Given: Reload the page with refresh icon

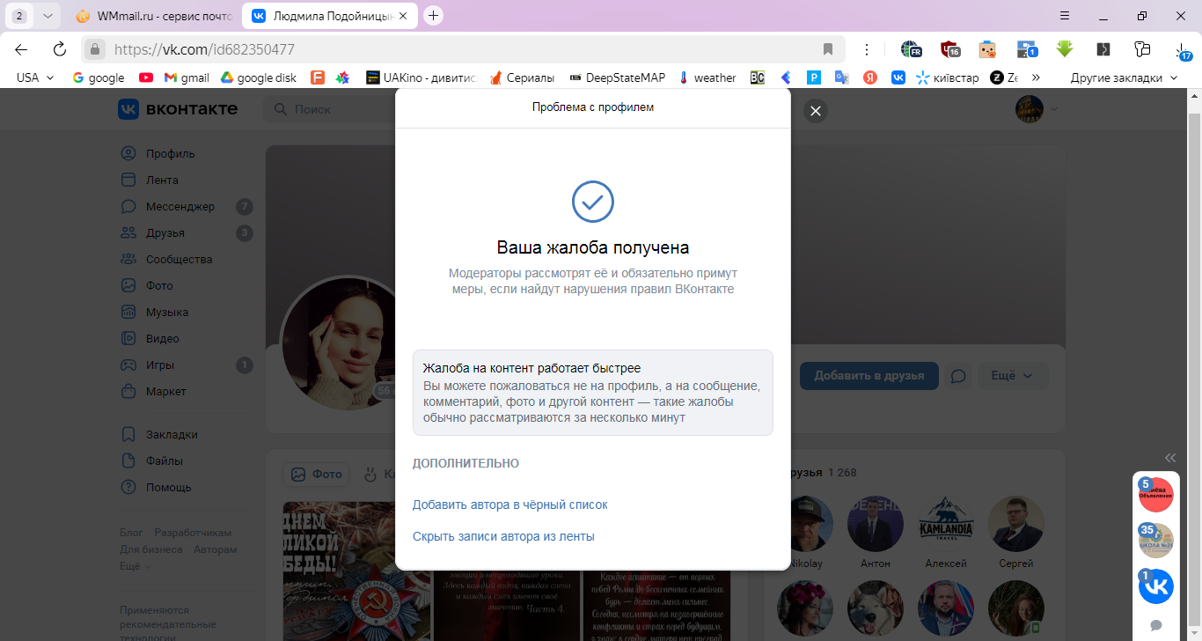Looking at the screenshot, I should 60,49.
